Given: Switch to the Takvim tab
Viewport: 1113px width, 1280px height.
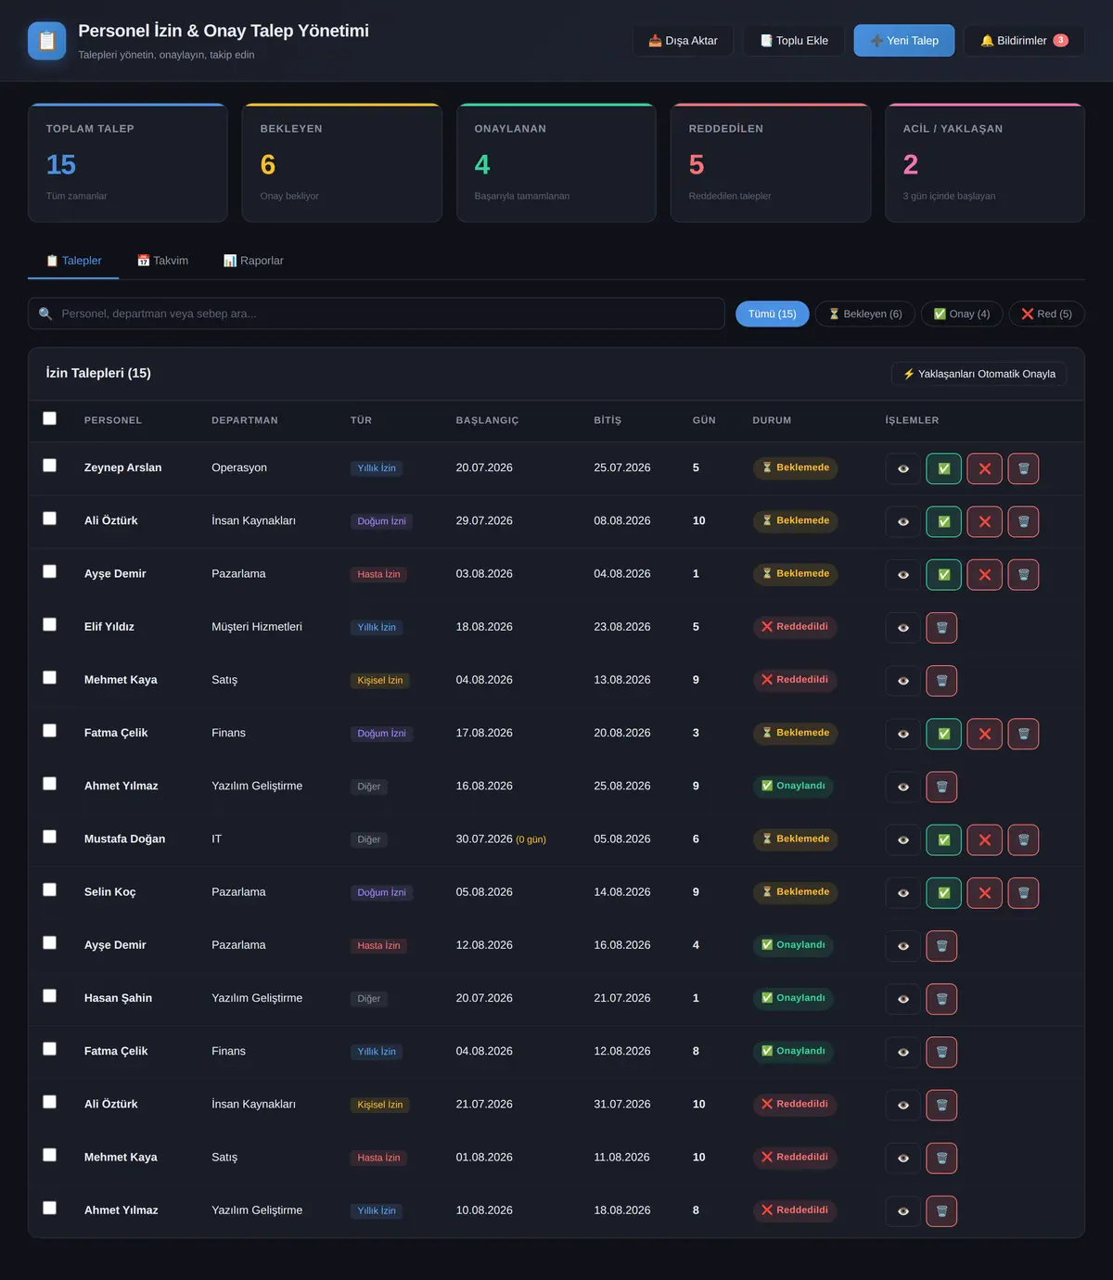Looking at the screenshot, I should coord(162,261).
